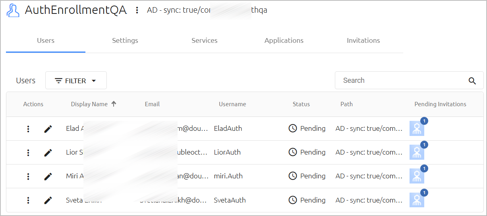The image size is (487, 216).
Task: Click the search magnifier icon
Action: [x=472, y=81]
